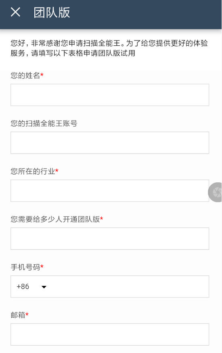Select the +86 country code
The image size is (222, 353).
[23, 286]
